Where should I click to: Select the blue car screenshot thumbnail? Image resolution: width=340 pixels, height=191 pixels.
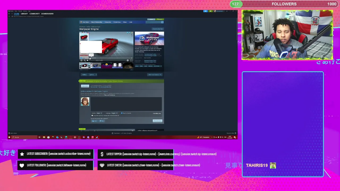point(96,66)
